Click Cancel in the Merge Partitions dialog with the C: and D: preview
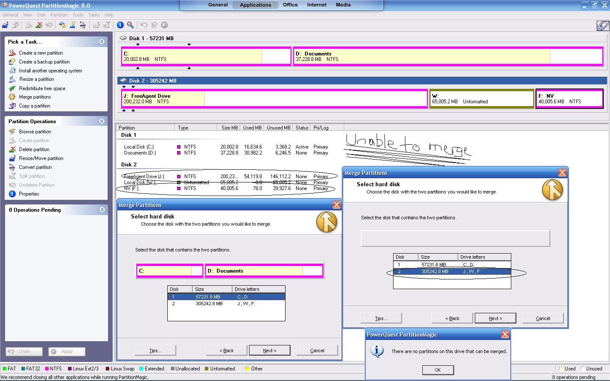Image resolution: width=610 pixels, height=381 pixels. 317,350
